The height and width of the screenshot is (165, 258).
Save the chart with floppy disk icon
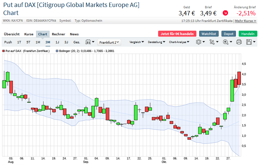pyautogui.click(x=249, y=42)
